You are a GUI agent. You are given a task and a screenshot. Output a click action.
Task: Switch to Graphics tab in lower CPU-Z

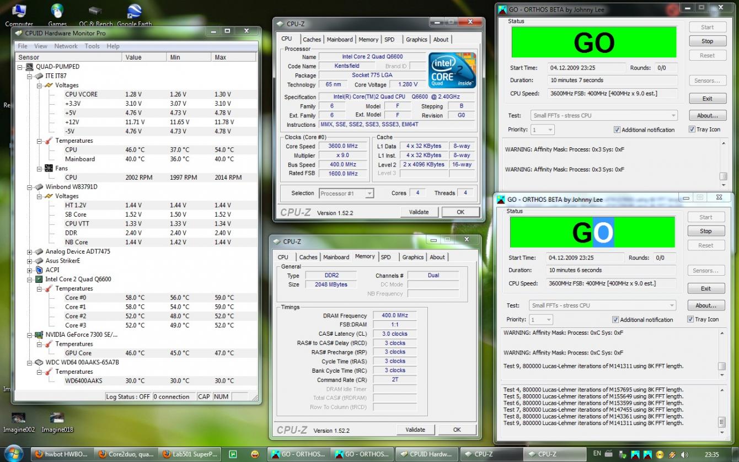pos(413,257)
